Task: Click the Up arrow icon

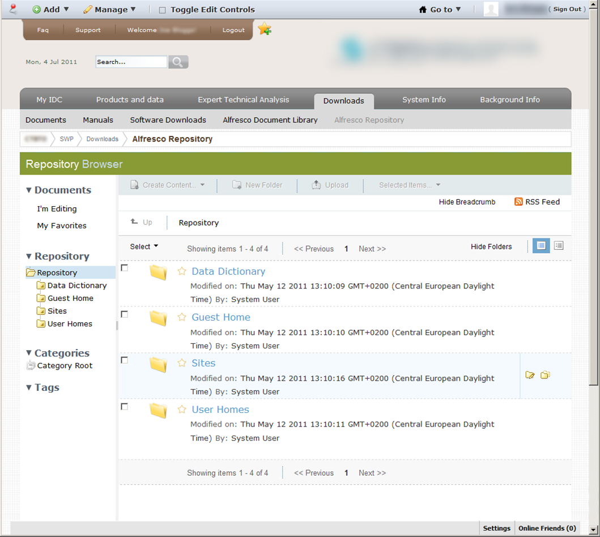Action: coord(134,221)
